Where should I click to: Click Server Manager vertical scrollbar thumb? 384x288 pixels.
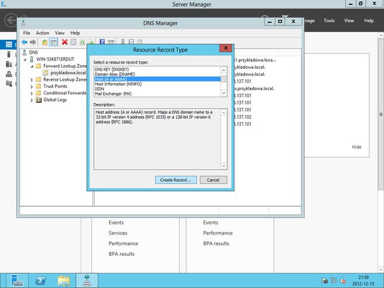click(x=381, y=114)
